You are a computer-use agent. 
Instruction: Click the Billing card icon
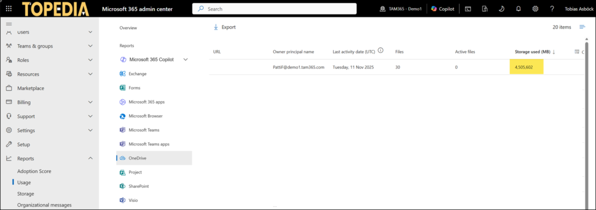point(9,102)
